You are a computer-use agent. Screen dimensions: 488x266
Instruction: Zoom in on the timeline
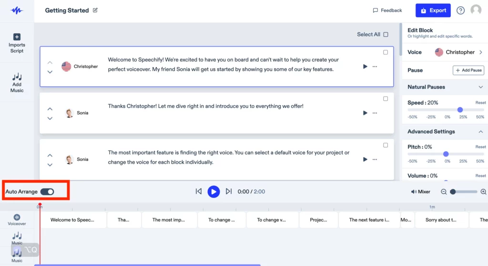click(x=483, y=192)
